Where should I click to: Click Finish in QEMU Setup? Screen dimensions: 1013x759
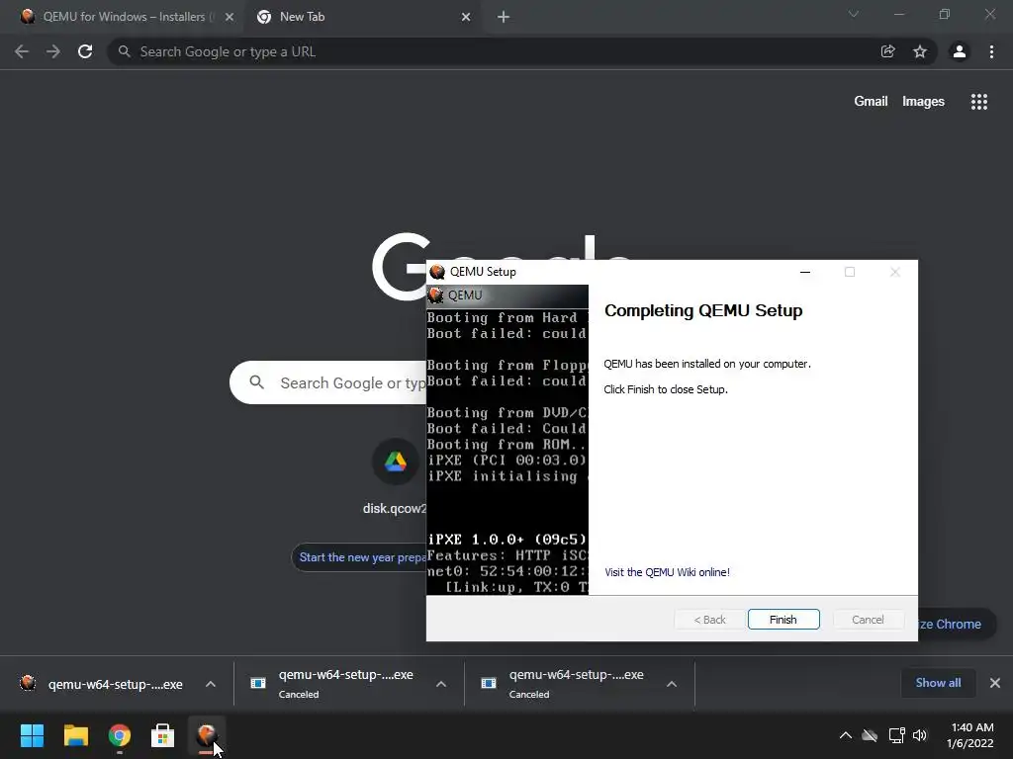point(783,620)
